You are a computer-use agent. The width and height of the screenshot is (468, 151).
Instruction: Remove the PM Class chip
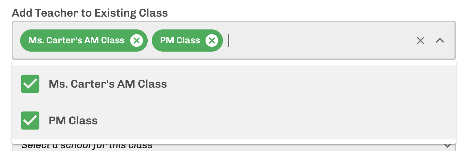[x=212, y=41]
